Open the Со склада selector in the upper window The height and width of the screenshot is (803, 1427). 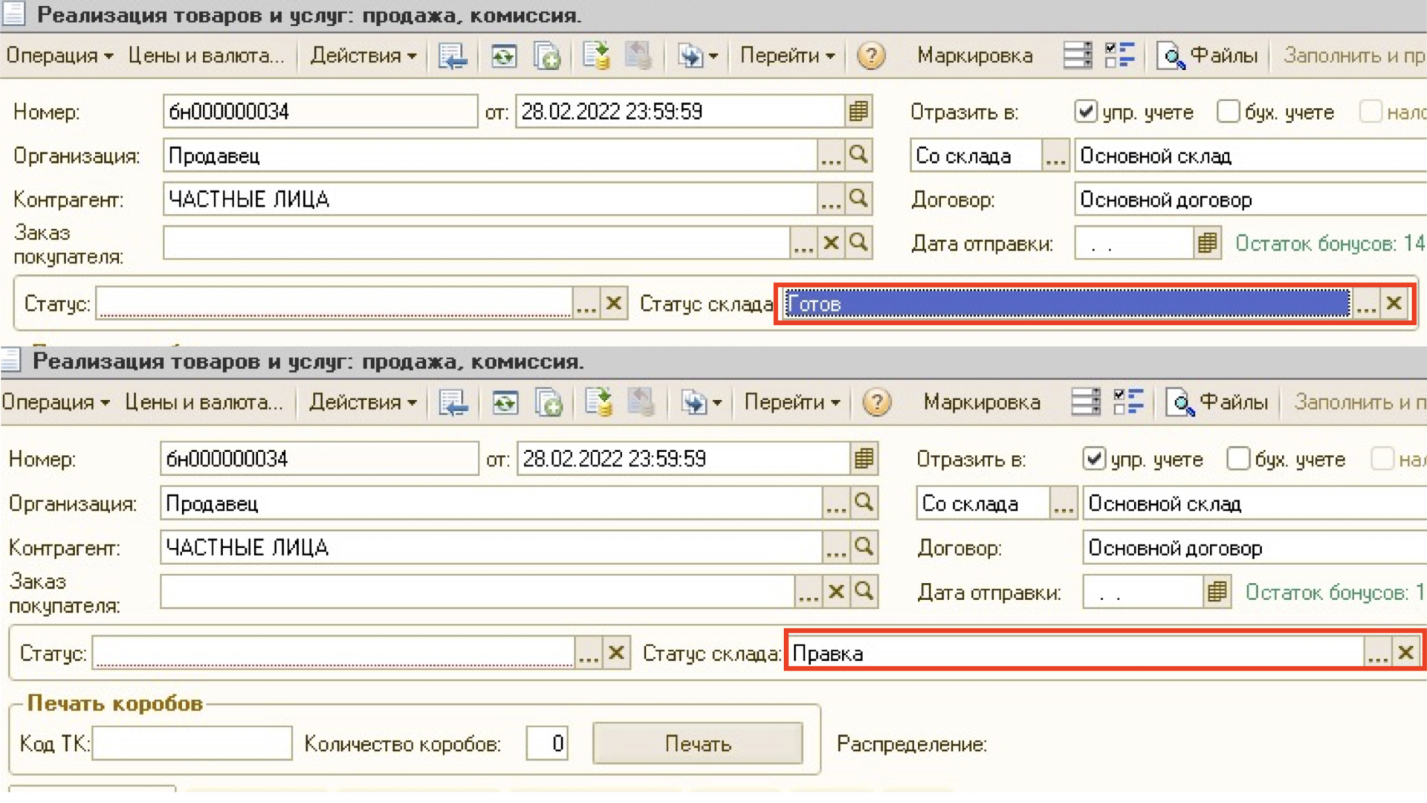pyautogui.click(x=1055, y=155)
